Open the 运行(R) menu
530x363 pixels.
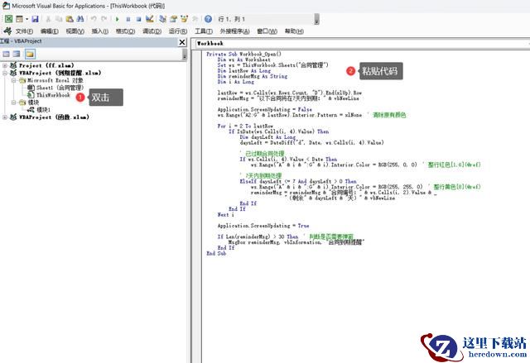tap(178, 31)
